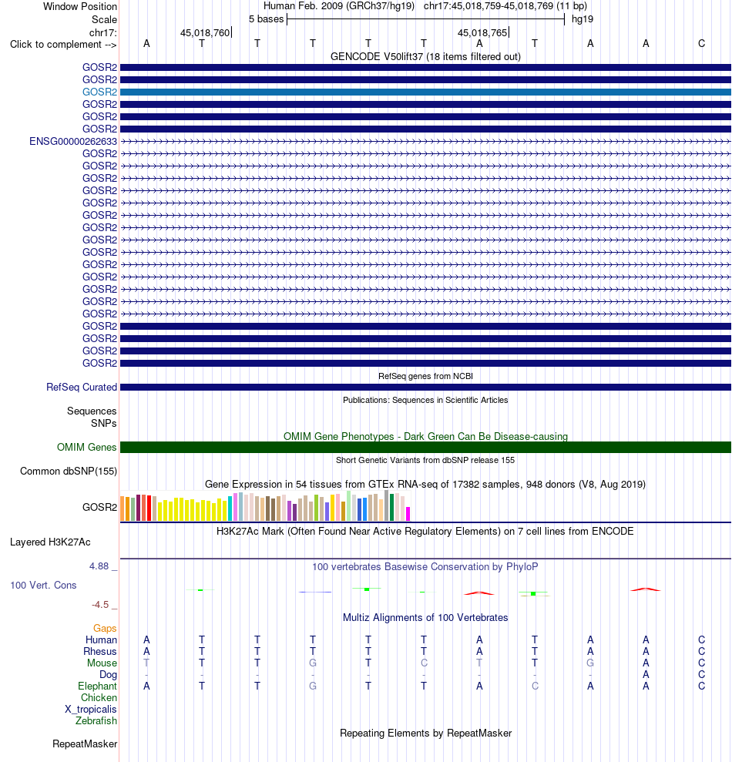Screen dimensions: 732x762
Task: Click the orange Gaps label
Action: [105, 629]
